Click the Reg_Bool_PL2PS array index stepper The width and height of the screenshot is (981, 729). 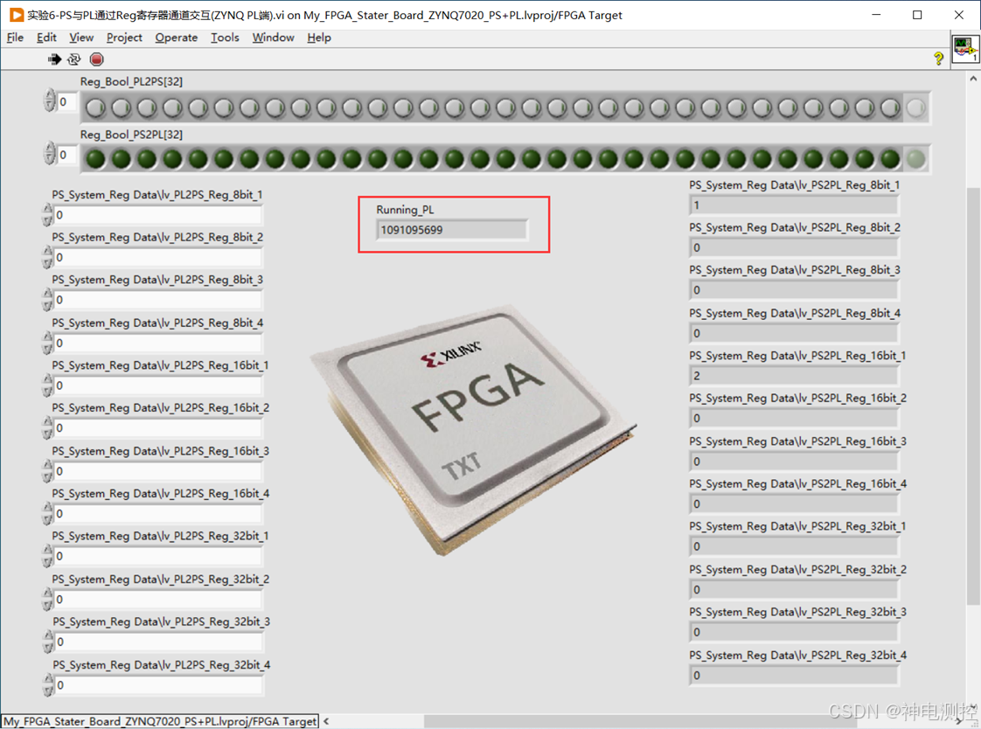50,101
